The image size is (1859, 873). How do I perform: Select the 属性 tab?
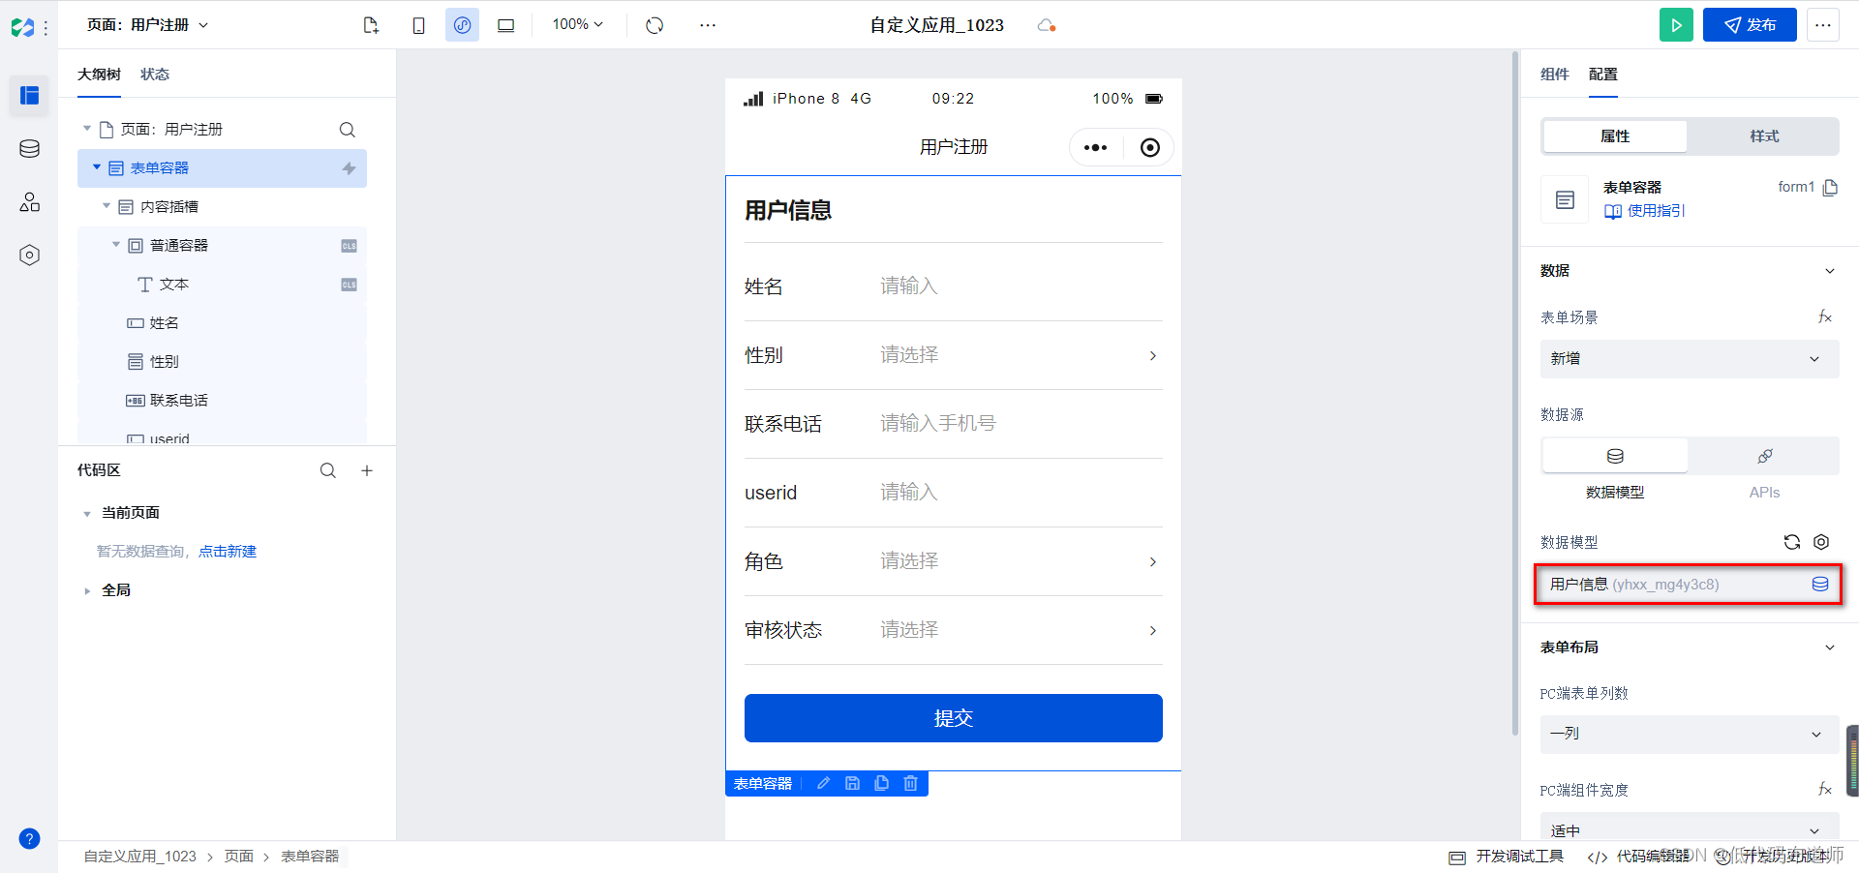1615,136
